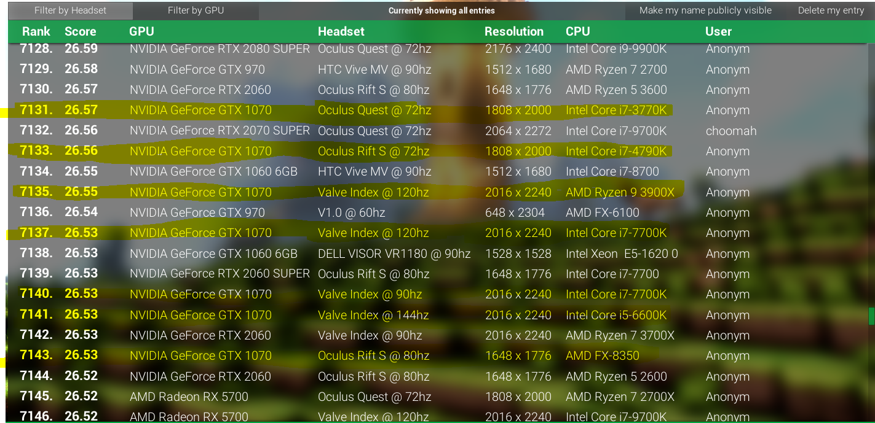
Task: Click AMD Ryzen 7 2700X CPU cell
Action: tap(620, 397)
